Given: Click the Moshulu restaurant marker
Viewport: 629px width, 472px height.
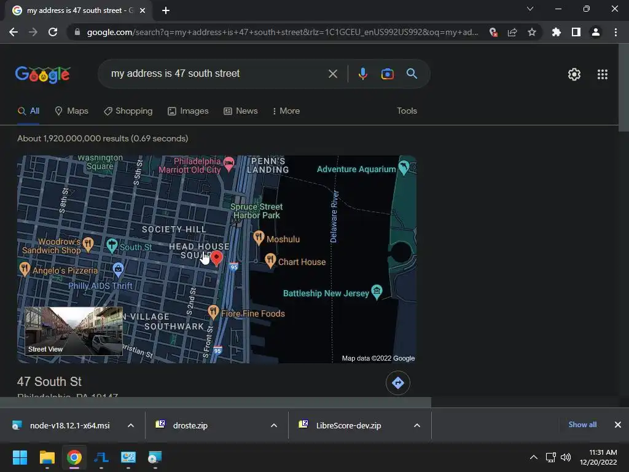Looking at the screenshot, I should [259, 238].
